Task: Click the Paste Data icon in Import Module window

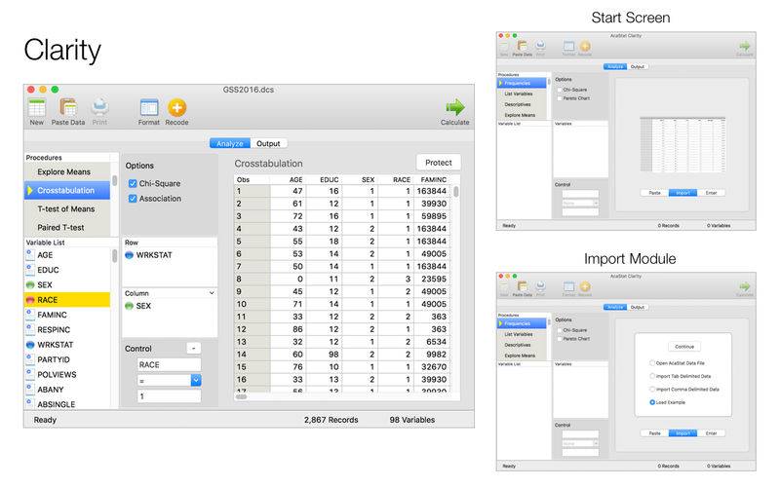Action: (x=523, y=286)
